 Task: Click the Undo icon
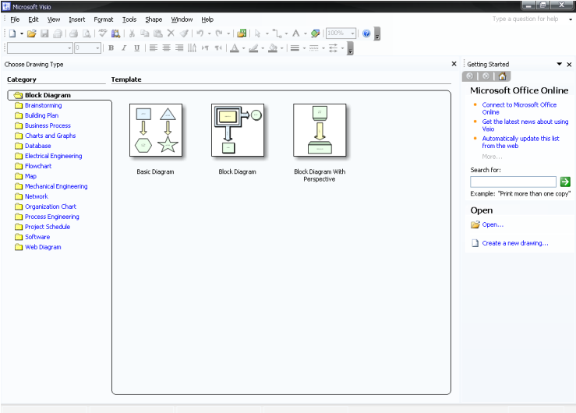200,34
